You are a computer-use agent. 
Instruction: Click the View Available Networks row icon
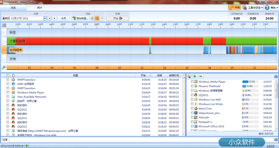[x=13, y=97]
